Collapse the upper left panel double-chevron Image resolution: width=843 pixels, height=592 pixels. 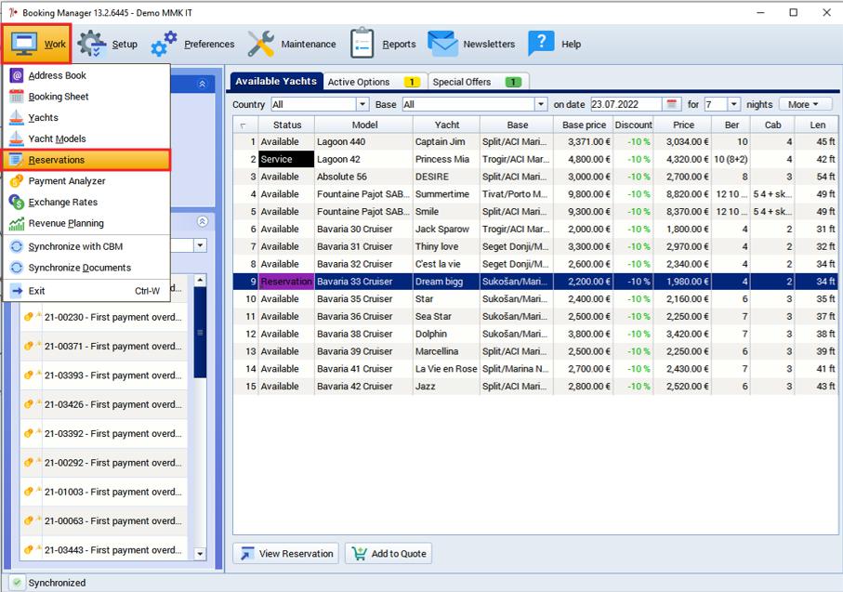point(202,84)
